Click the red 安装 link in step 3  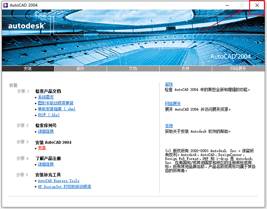[x=42, y=148]
